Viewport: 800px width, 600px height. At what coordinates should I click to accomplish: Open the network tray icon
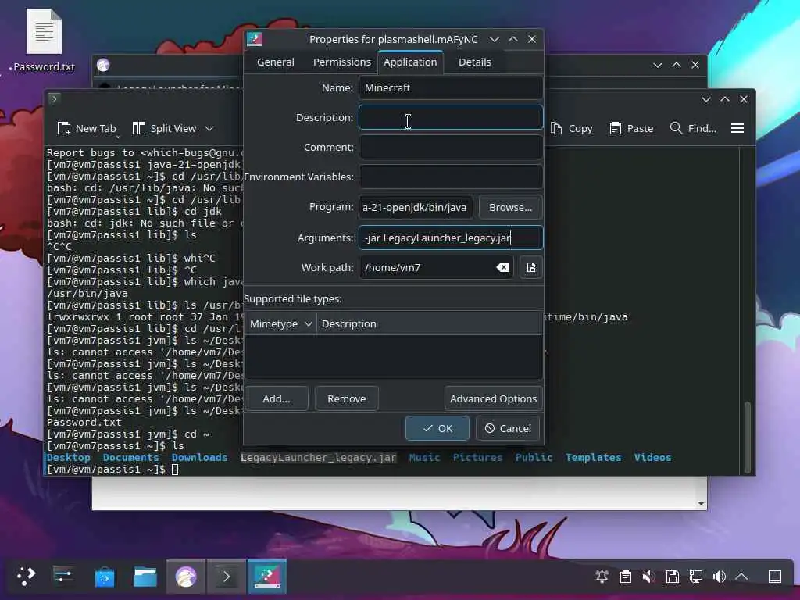(x=696, y=577)
